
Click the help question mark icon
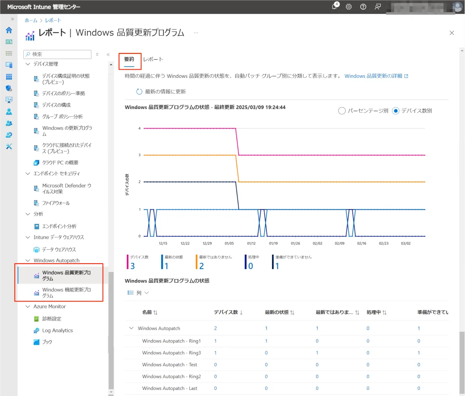(363, 7)
